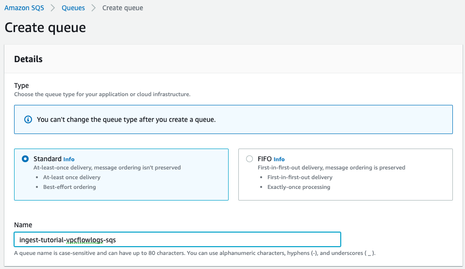Go to the Queues breadcrumb link

click(x=73, y=8)
